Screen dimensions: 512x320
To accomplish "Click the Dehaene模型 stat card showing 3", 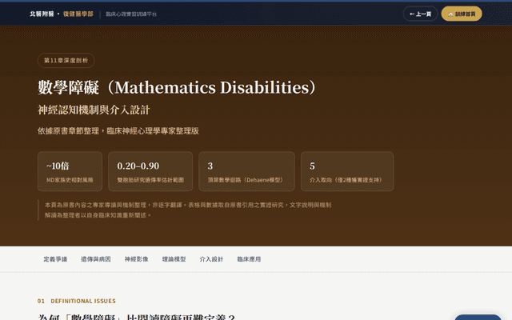I will [x=247, y=171].
